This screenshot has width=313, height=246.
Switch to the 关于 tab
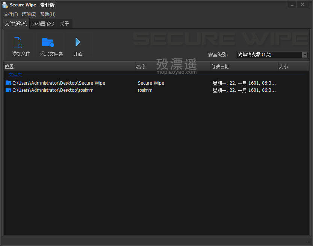click(64, 24)
